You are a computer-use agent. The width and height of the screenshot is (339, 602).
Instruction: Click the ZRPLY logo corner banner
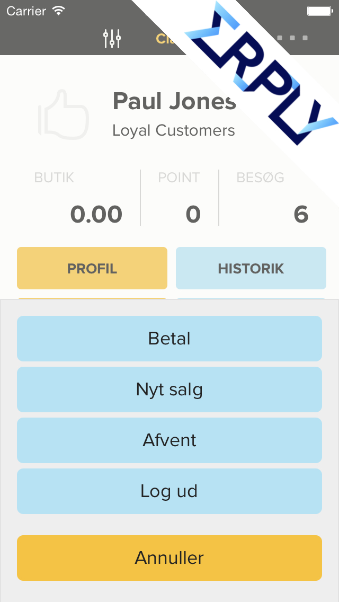click(261, 73)
